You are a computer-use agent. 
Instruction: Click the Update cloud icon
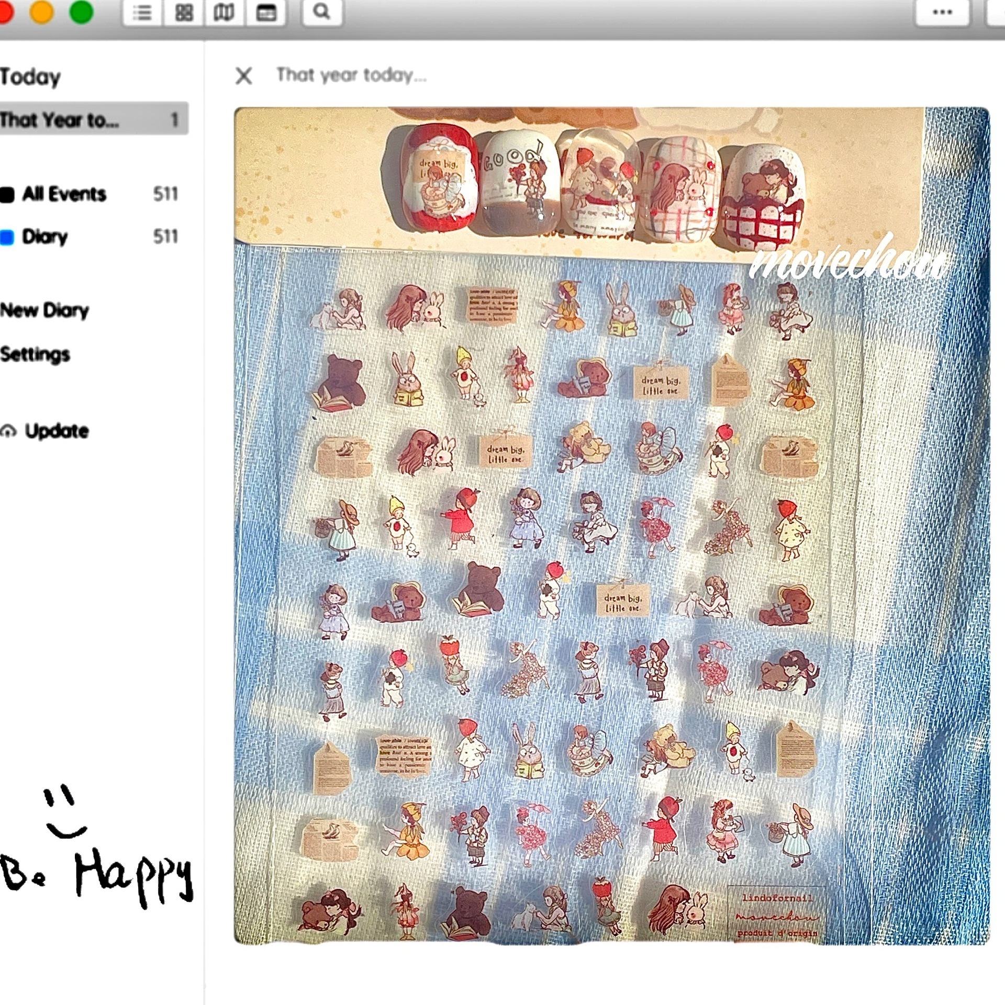[x=8, y=431]
